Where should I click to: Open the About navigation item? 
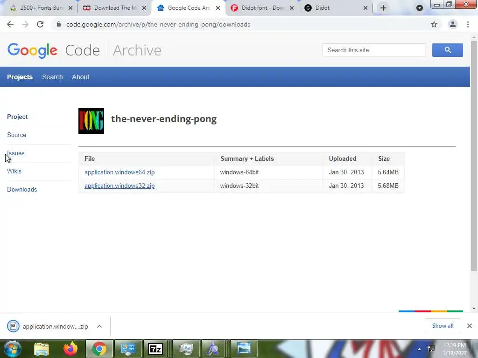point(80,77)
